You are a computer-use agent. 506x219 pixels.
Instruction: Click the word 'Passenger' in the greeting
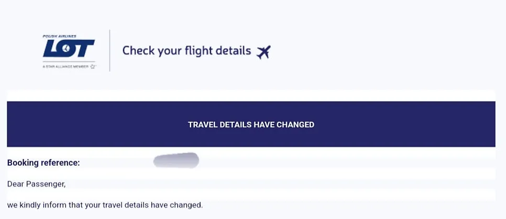click(x=45, y=184)
